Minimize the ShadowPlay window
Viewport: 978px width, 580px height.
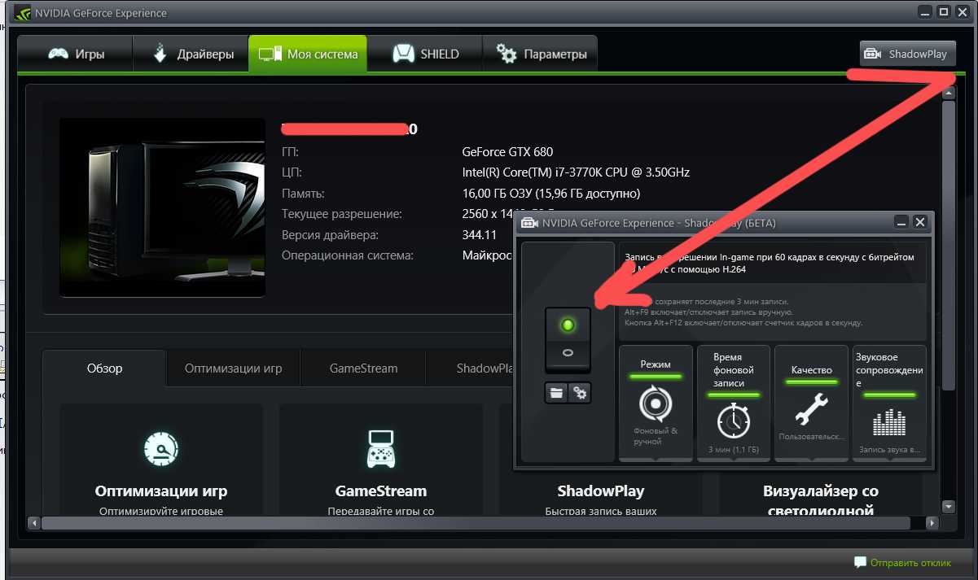(x=901, y=222)
